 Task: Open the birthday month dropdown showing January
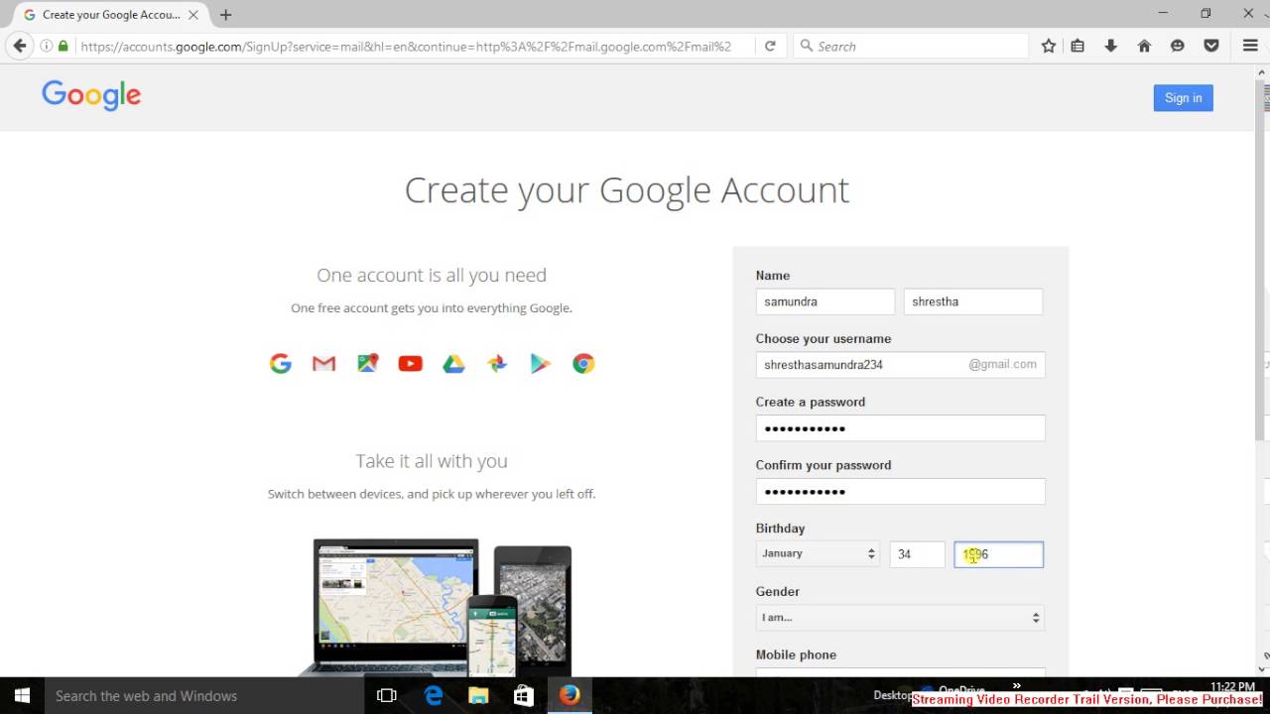click(819, 554)
